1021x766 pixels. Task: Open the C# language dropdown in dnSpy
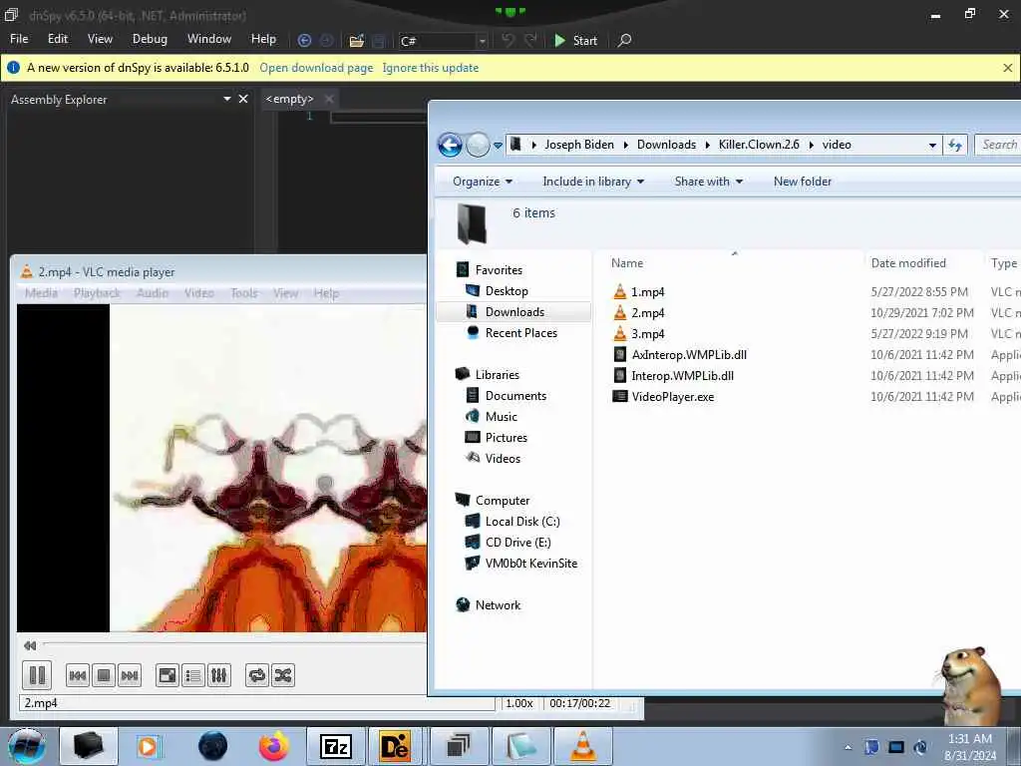(x=482, y=41)
